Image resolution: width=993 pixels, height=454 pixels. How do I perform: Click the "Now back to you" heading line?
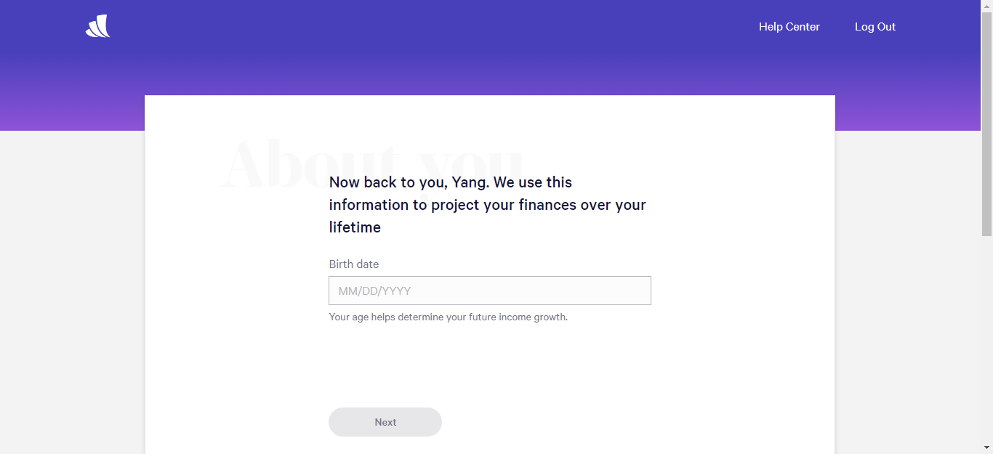pyautogui.click(x=450, y=182)
